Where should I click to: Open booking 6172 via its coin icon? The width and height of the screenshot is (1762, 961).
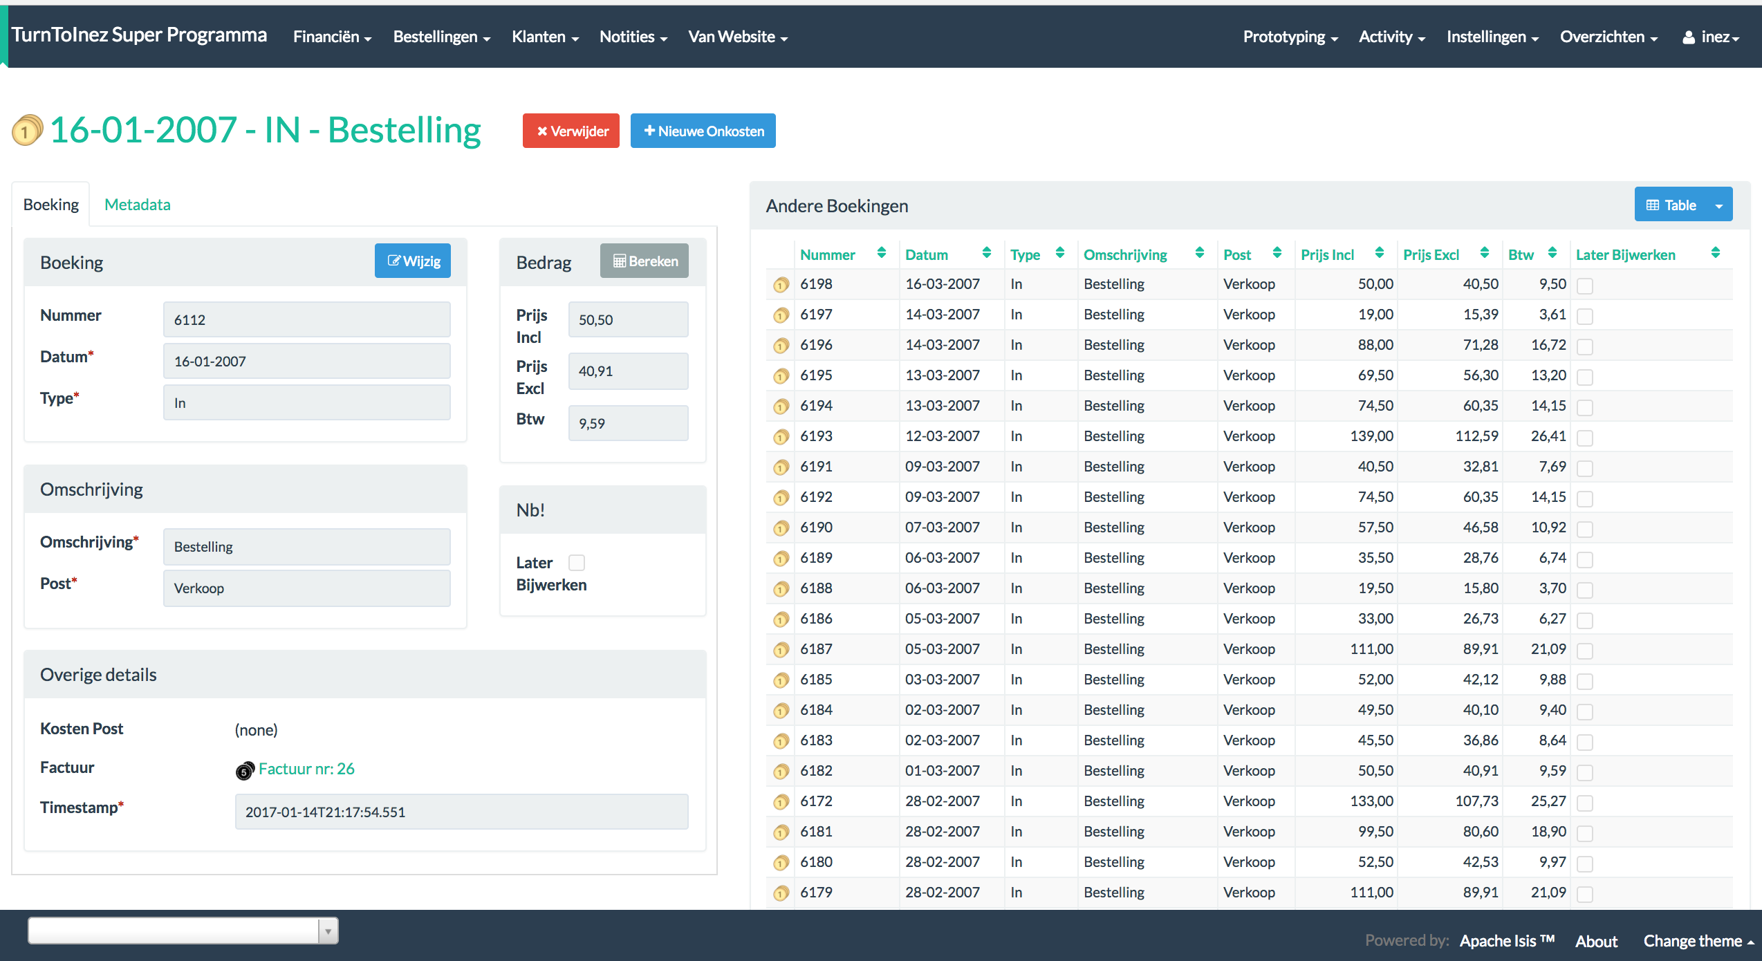click(x=781, y=802)
